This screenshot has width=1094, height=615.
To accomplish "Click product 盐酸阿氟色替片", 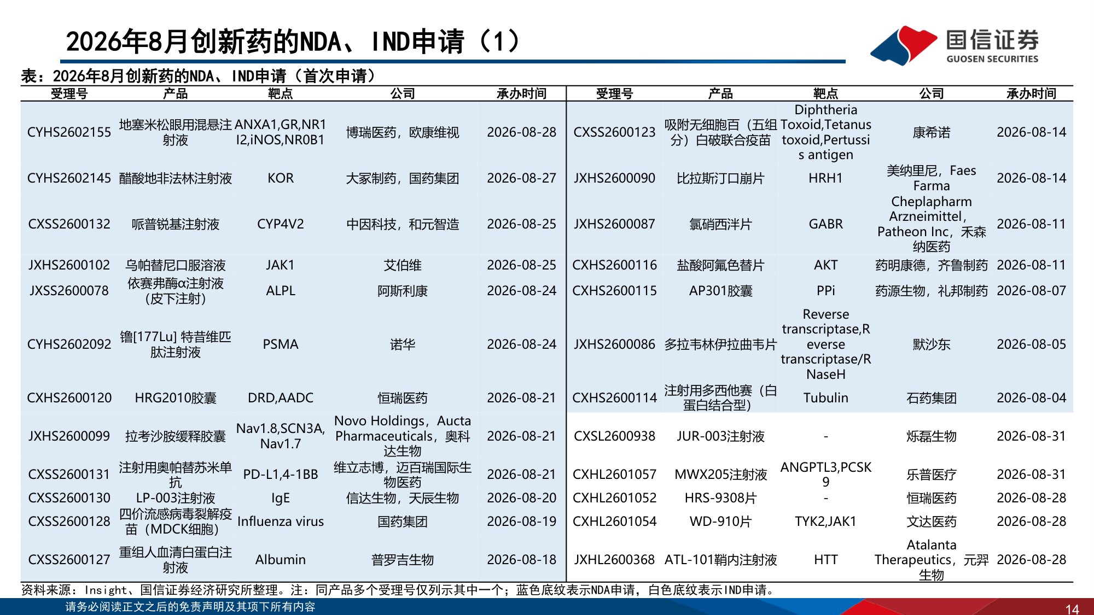I will pyautogui.click(x=720, y=265).
